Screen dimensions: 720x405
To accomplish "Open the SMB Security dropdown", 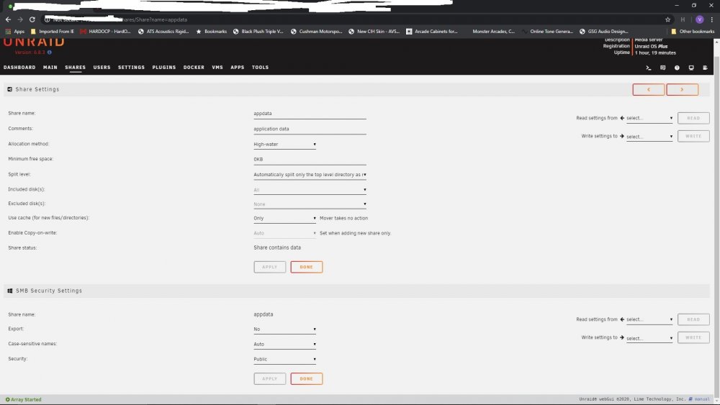I will 284,360.
